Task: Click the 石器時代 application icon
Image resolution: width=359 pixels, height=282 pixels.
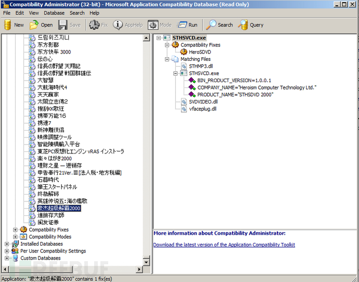Action: [32, 180]
